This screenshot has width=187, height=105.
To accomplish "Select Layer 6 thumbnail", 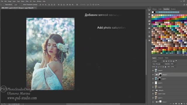I will tap(156, 83).
